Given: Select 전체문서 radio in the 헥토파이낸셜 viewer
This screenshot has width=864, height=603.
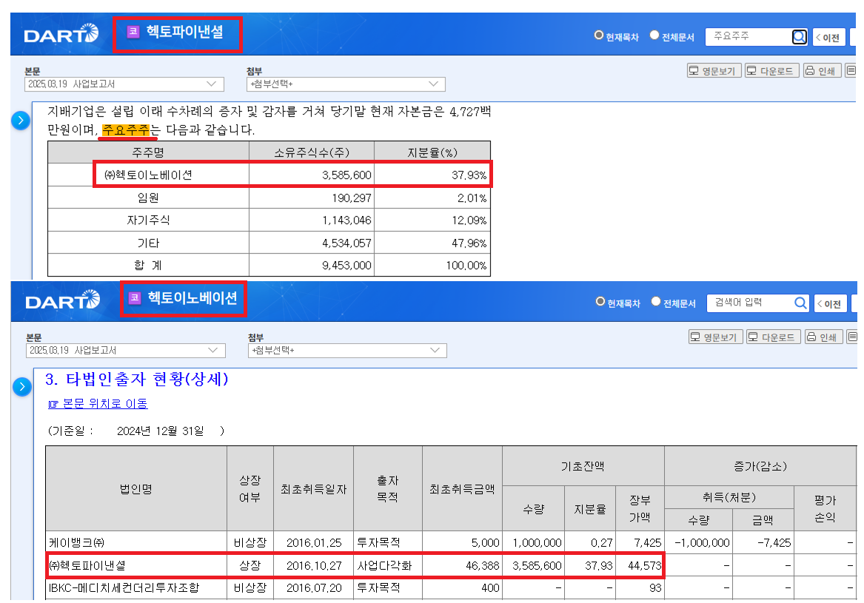Looking at the screenshot, I should pos(654,36).
